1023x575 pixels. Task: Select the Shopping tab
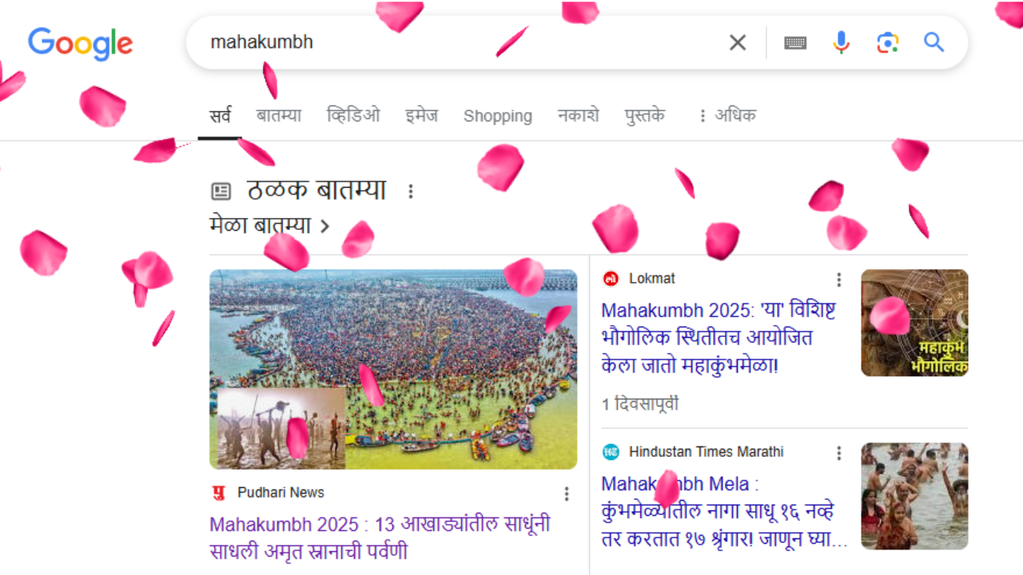(x=497, y=116)
